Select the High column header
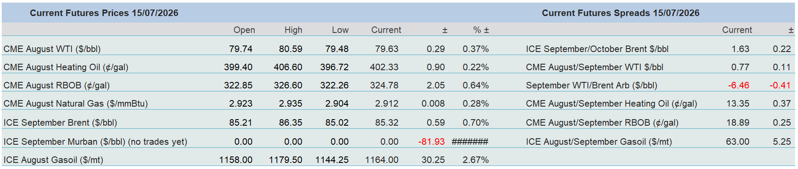 click(293, 30)
